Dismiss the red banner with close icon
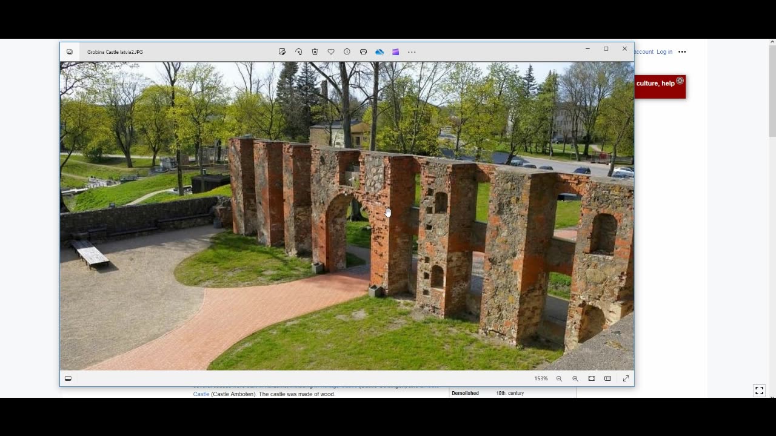The image size is (776, 436). [x=680, y=81]
